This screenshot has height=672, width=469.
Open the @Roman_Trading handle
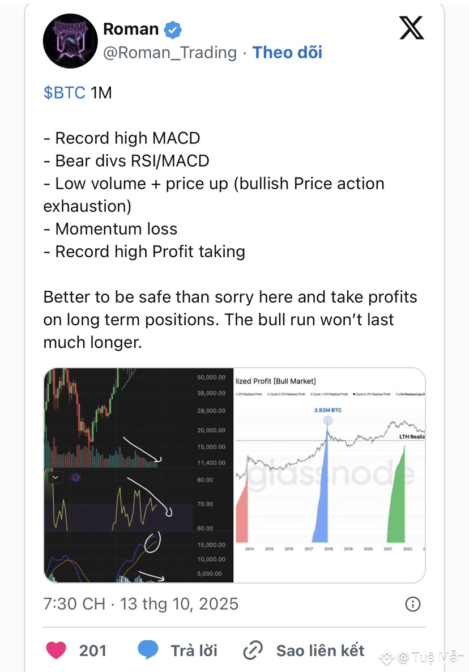(170, 53)
